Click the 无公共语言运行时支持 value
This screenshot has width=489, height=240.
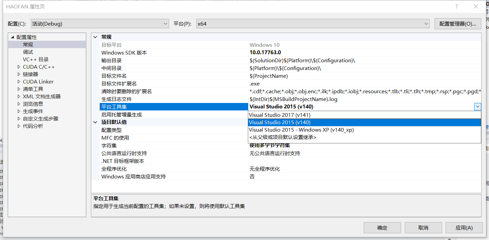[275, 153]
